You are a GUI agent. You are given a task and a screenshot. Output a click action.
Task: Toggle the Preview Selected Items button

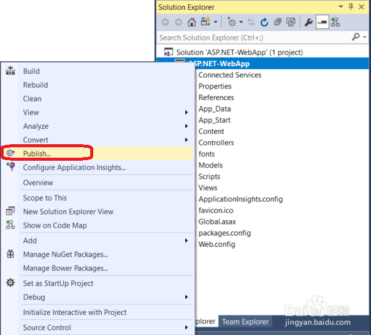click(323, 22)
